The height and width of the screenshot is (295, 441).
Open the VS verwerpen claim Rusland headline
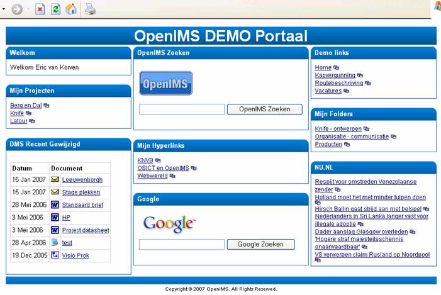tap(372, 255)
